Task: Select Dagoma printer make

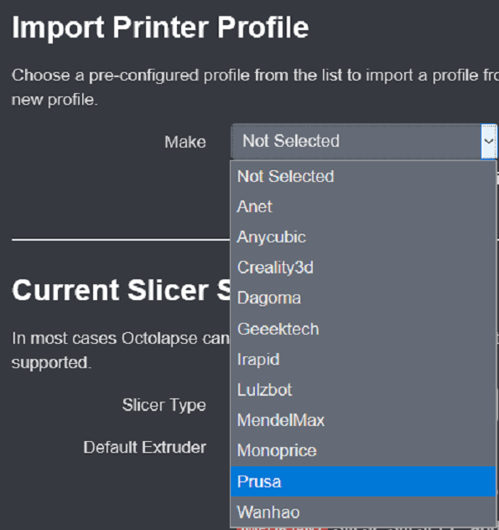Action: [363, 299]
